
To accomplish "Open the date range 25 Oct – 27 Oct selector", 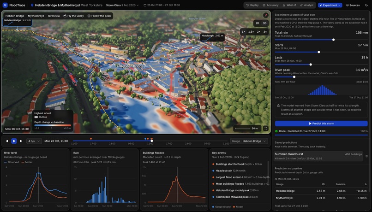I will pyautogui.click(x=162, y=5).
